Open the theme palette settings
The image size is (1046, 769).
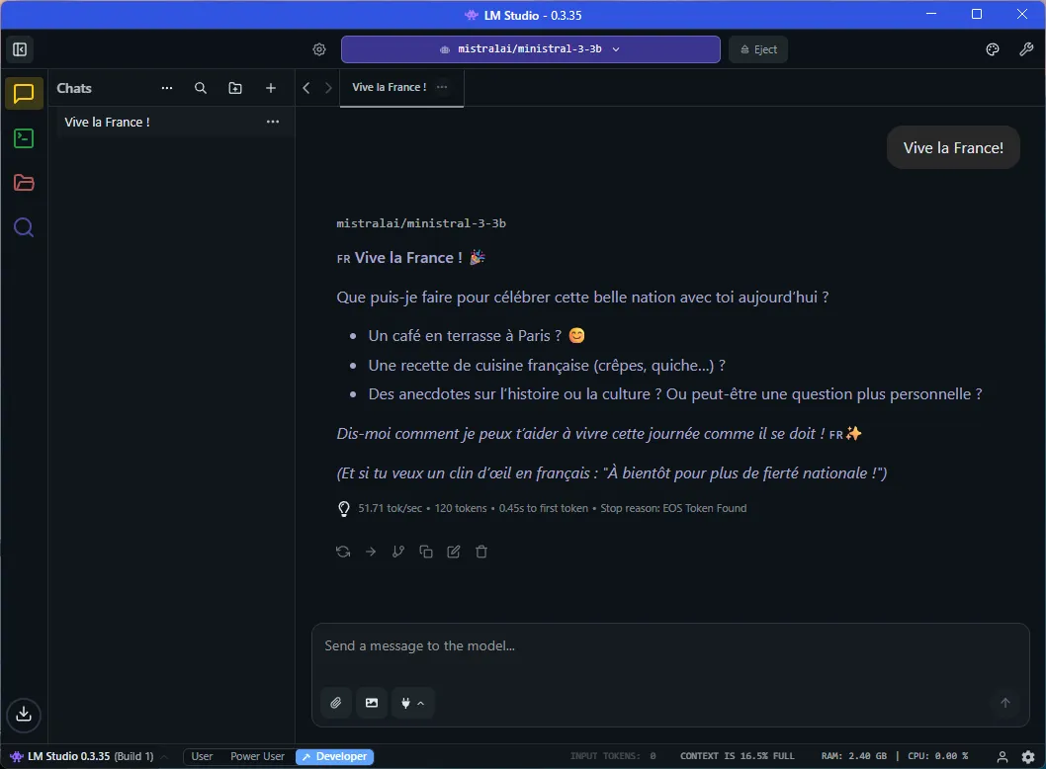click(x=992, y=48)
